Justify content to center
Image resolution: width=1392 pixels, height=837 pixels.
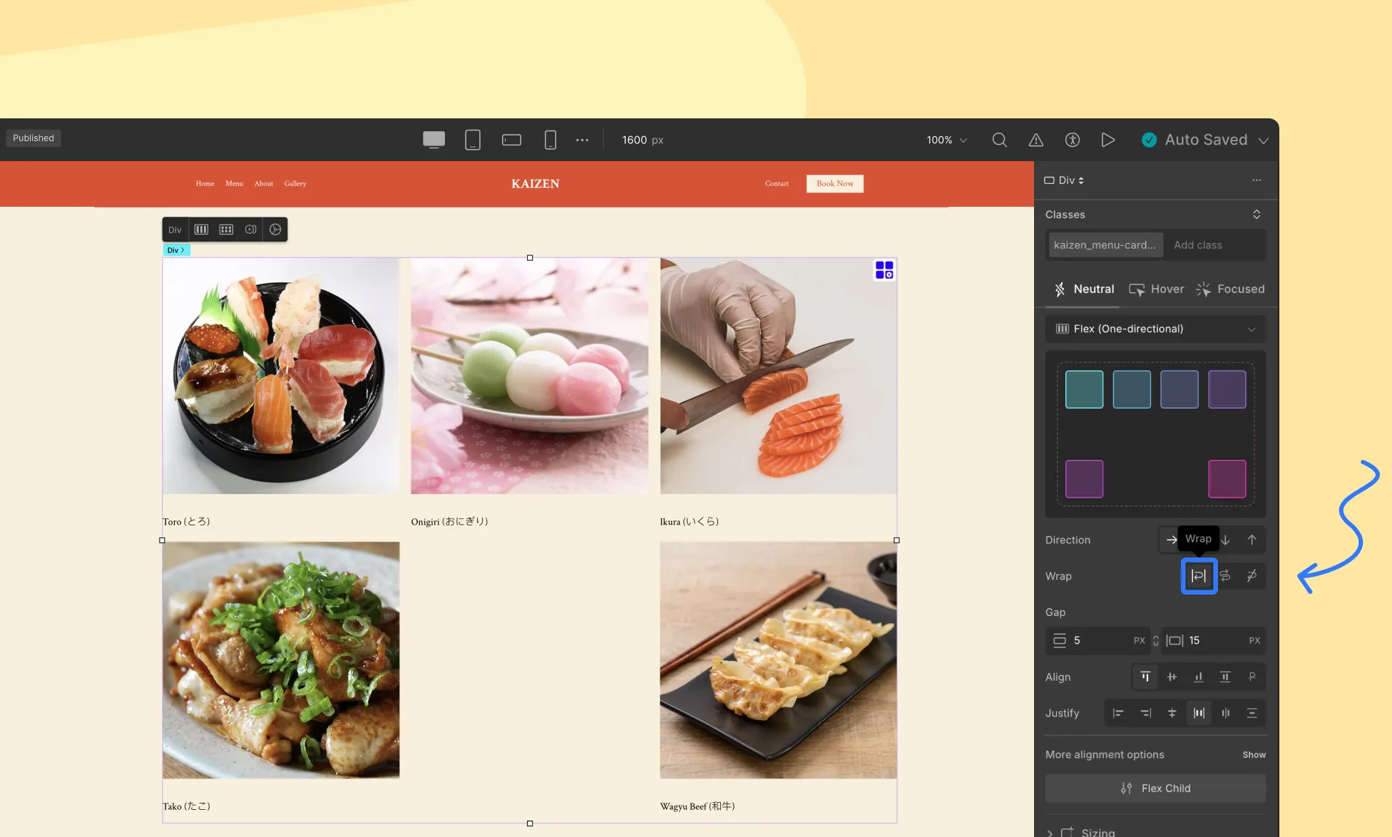(1172, 713)
